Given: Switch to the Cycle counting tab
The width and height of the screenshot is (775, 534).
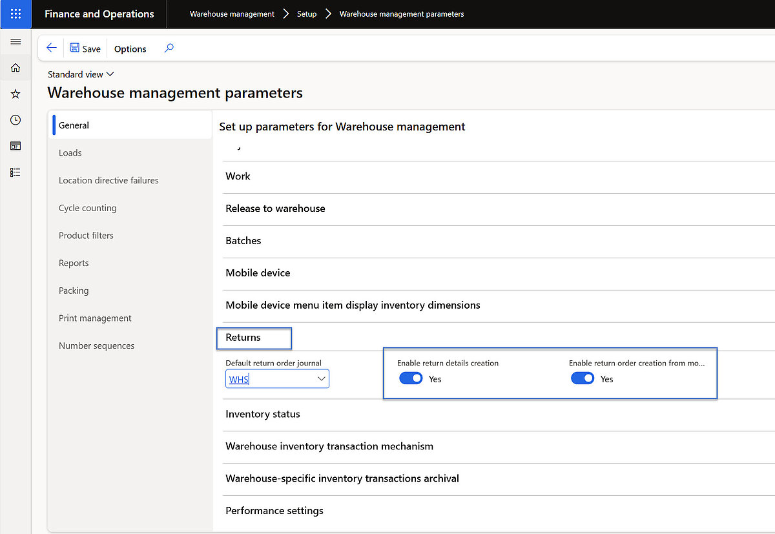Looking at the screenshot, I should point(88,208).
